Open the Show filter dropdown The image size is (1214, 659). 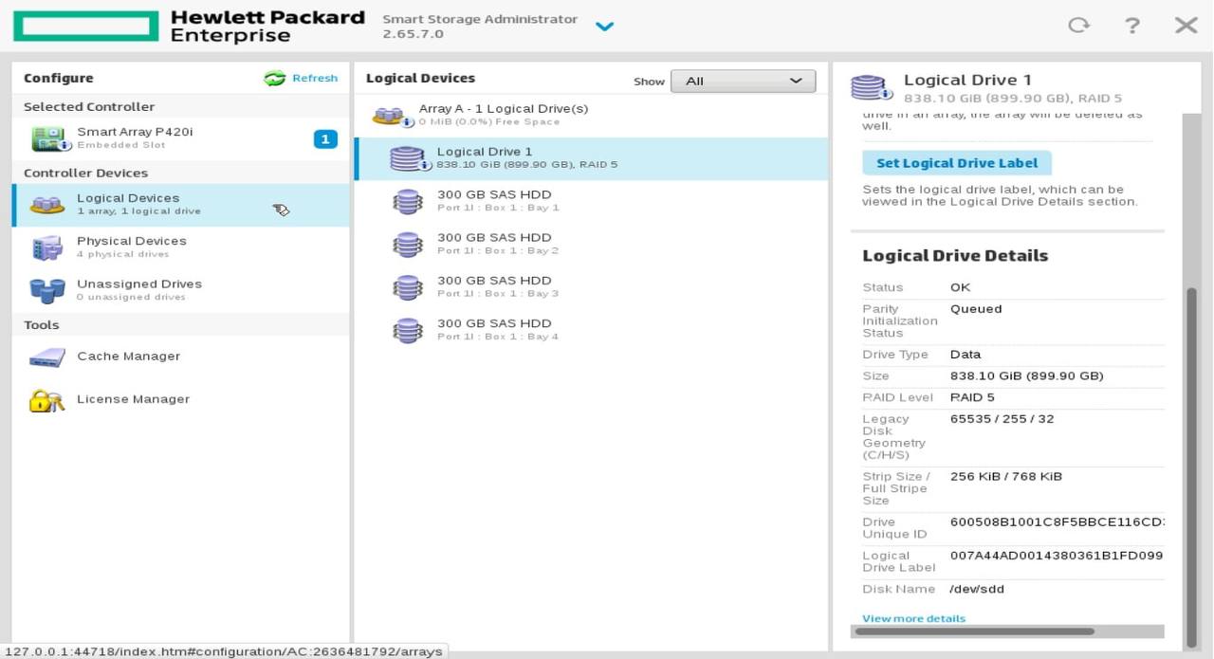(743, 82)
